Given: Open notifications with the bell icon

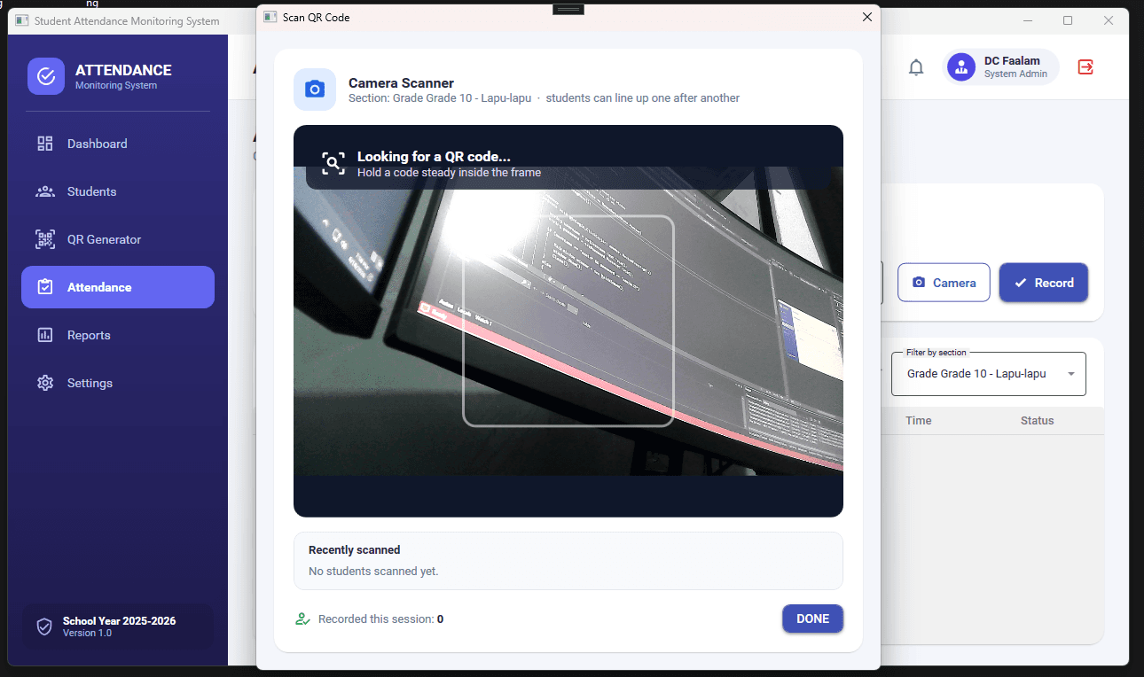Looking at the screenshot, I should pos(916,67).
